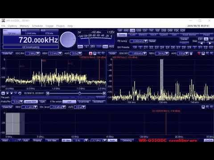Select the S units button under the S-meter
This screenshot has height=160, width=214.
click(x=86, y=47)
